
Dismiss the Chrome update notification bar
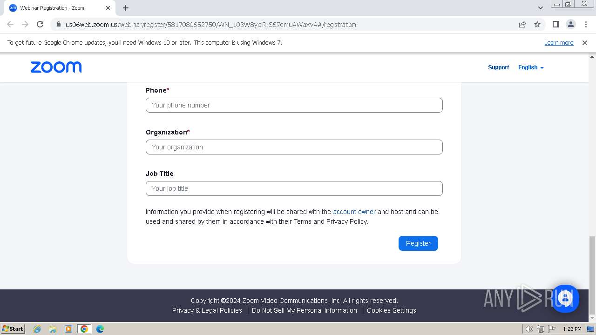click(584, 42)
